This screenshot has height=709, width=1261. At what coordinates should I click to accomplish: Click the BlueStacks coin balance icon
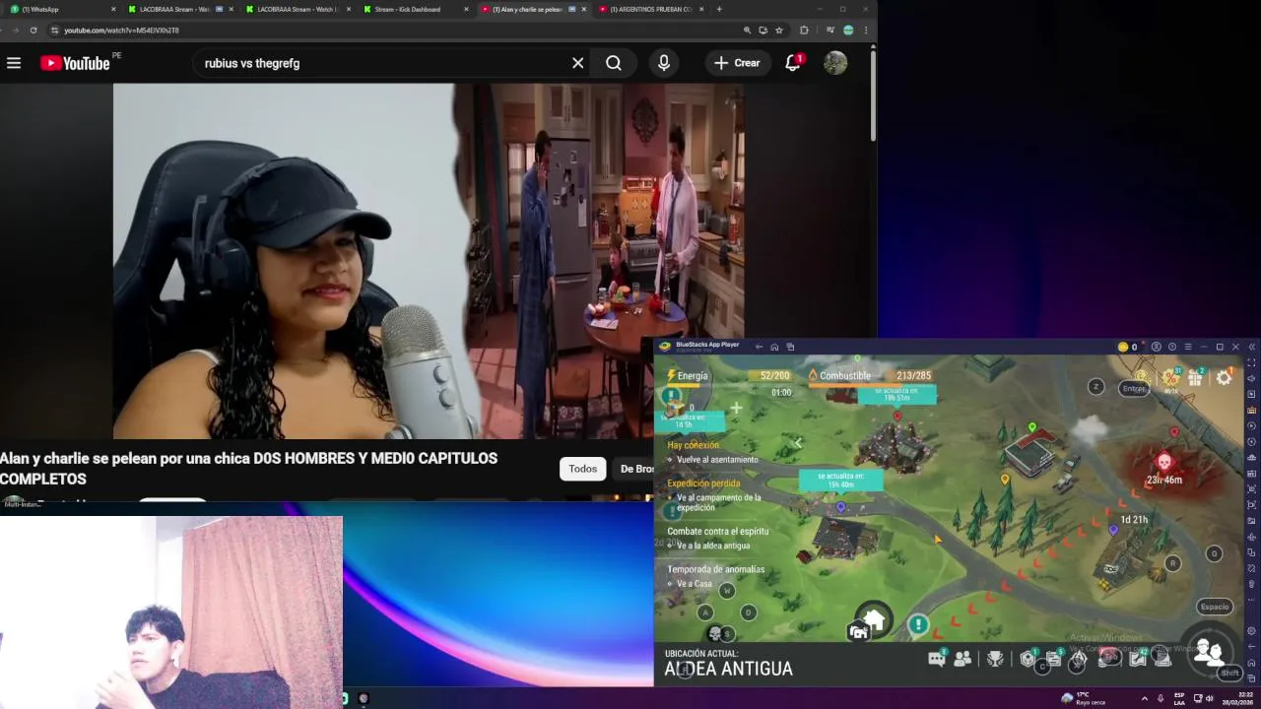click(1122, 347)
